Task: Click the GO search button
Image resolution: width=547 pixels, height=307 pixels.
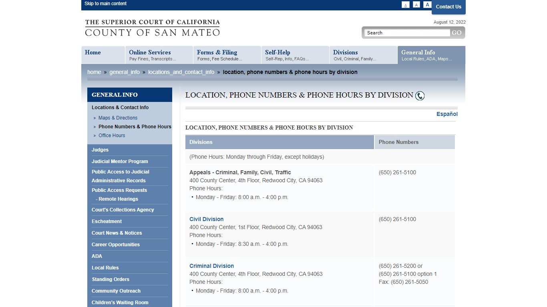Action: [457, 33]
